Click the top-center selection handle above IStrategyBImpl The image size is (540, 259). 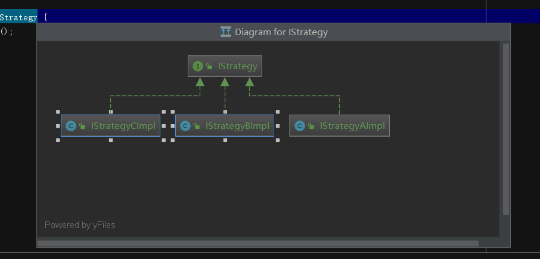tap(225, 112)
